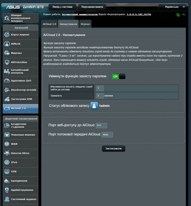The height and width of the screenshot is (206, 191).
Task: Open AiProtection shield icon
Action: [7, 62]
